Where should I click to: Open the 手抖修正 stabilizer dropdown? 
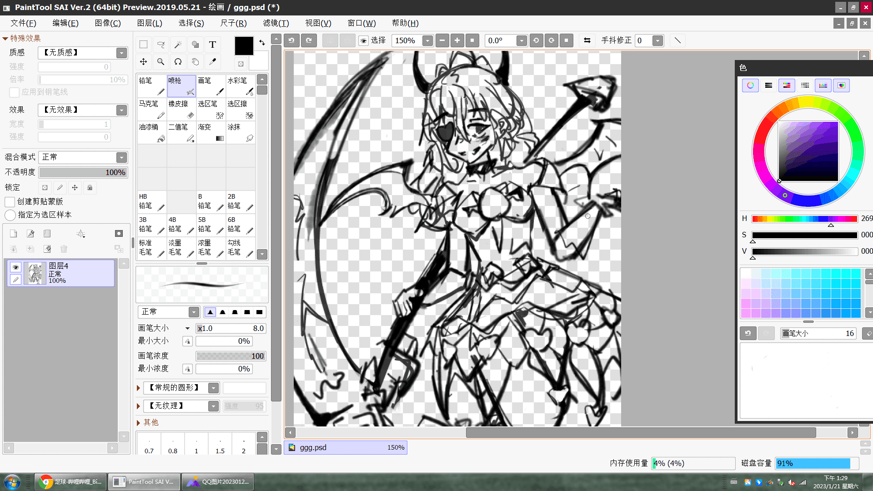pos(657,41)
